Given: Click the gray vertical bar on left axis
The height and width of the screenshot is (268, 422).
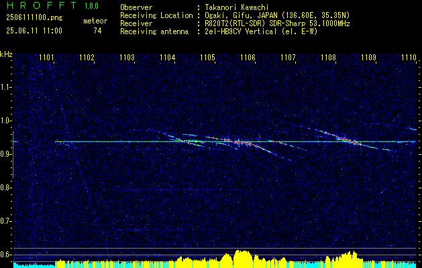Looking at the screenshot, I should coord(13,155).
